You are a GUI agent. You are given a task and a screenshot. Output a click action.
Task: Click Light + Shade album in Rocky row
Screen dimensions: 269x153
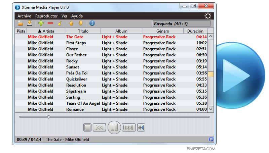(x=115, y=61)
